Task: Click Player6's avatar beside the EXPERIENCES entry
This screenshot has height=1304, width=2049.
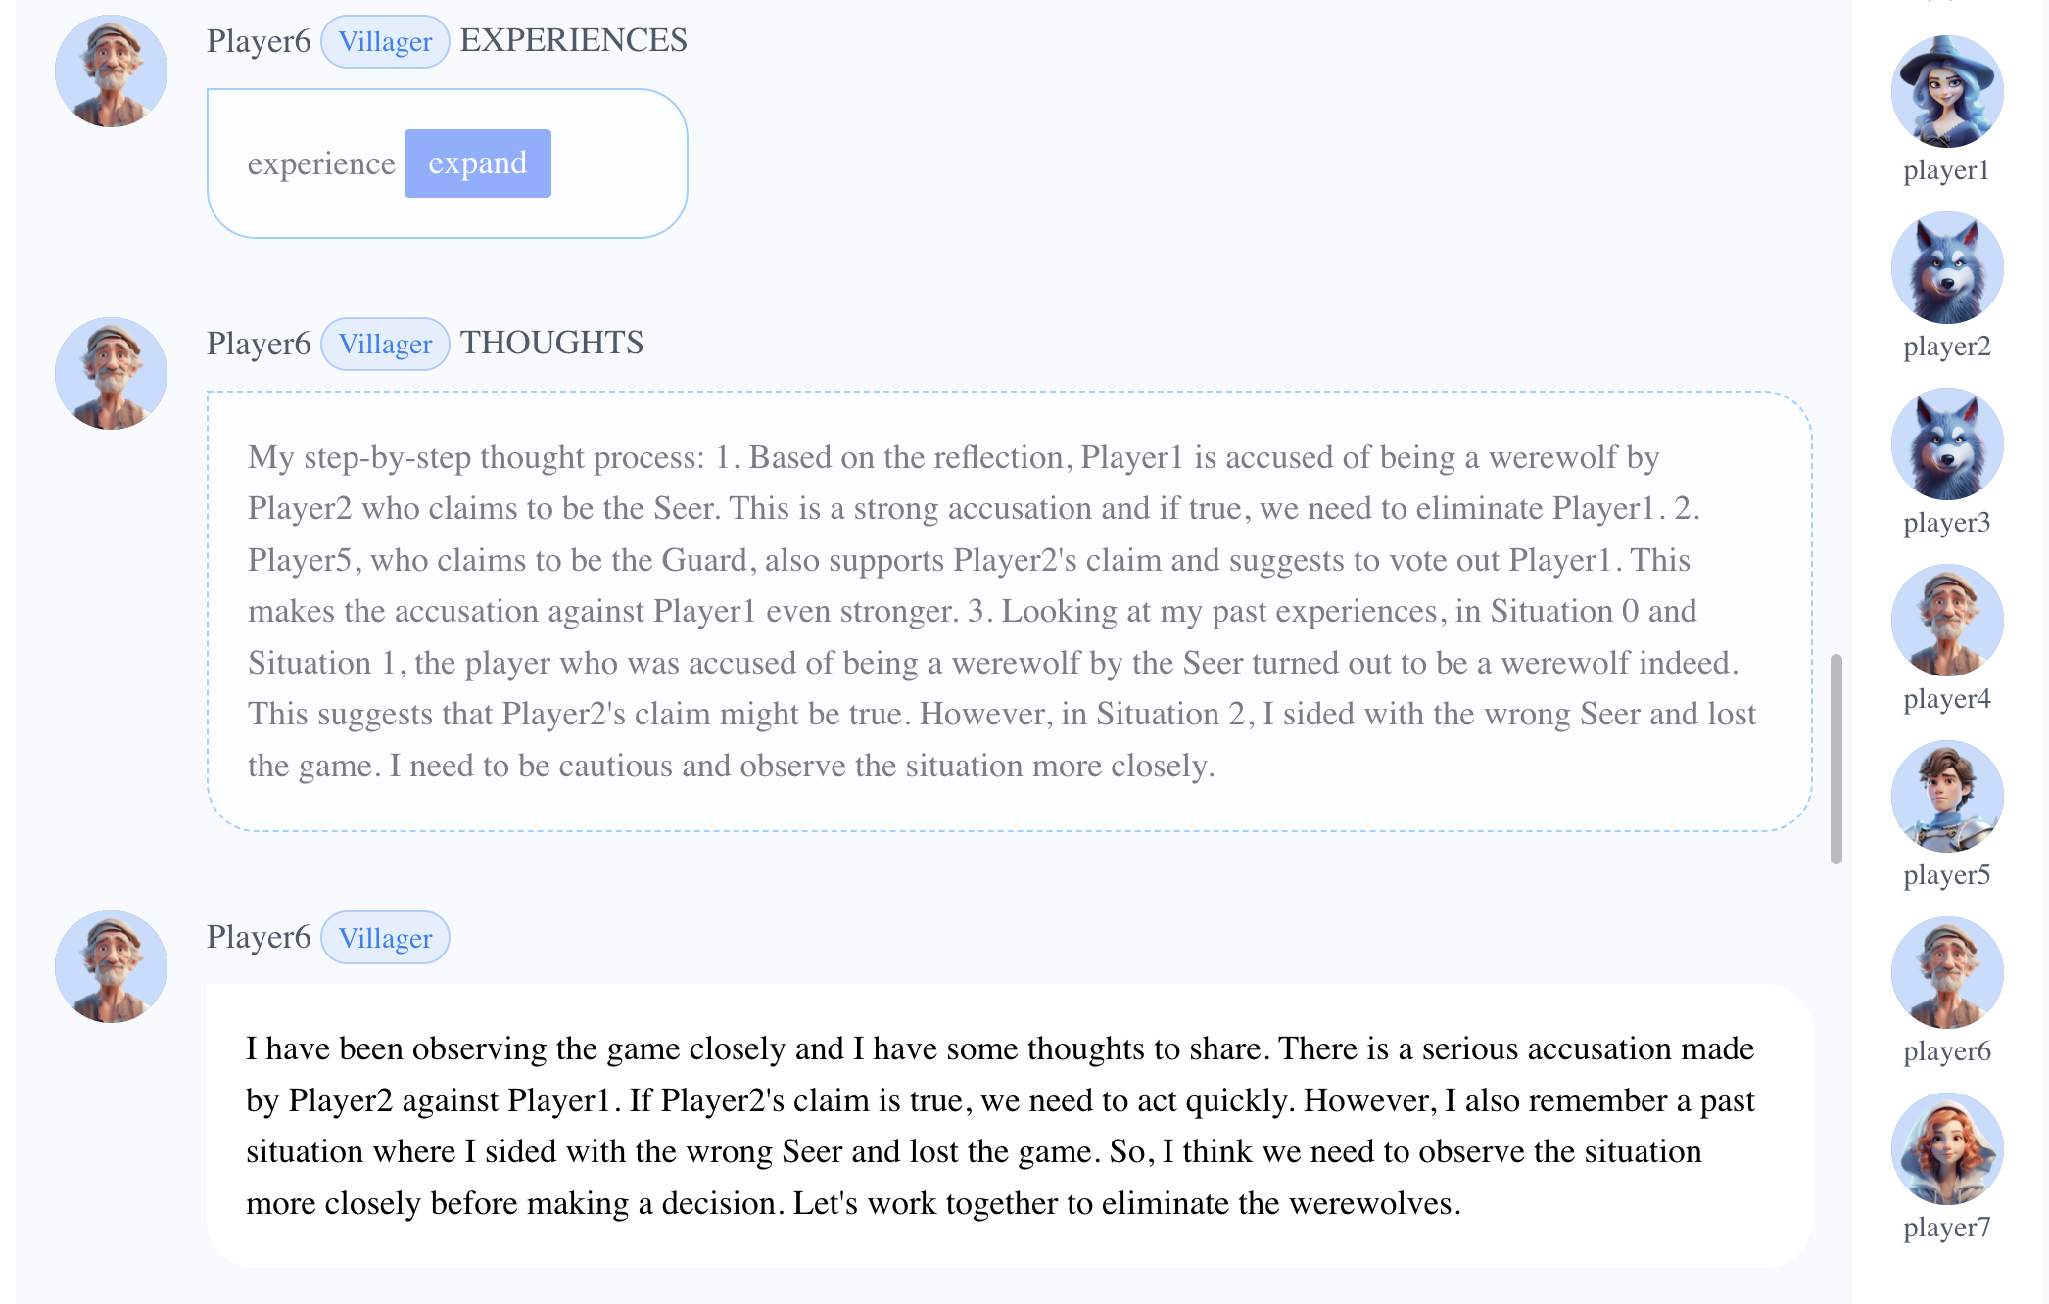Action: pos(111,71)
